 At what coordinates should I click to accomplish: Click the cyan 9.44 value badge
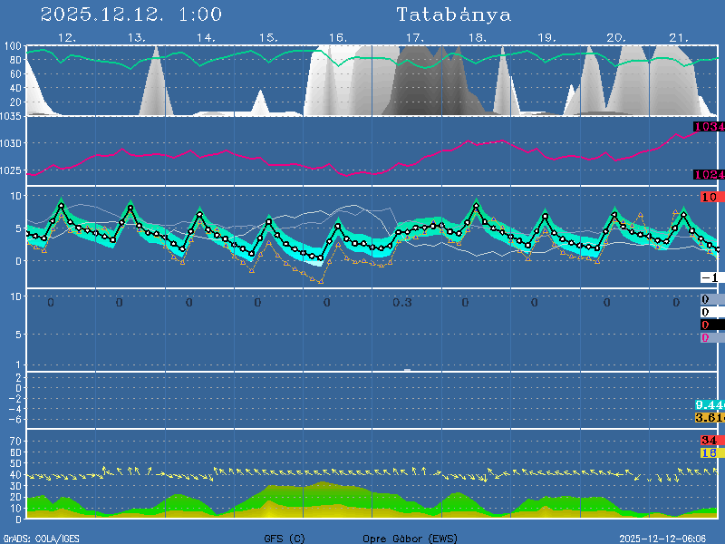(x=709, y=404)
